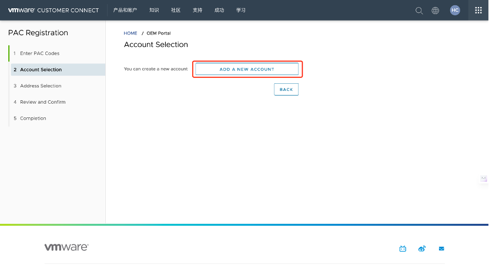Open the 学习 menu

[x=241, y=11]
